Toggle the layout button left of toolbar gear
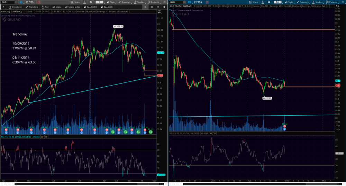346x186 pixels. click(158, 7)
